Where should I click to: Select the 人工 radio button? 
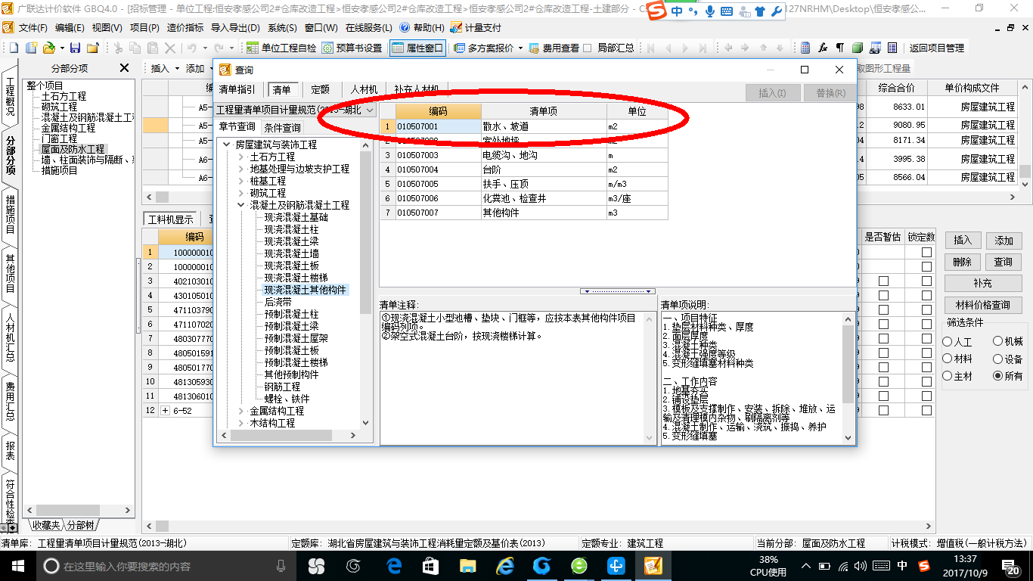[948, 342]
